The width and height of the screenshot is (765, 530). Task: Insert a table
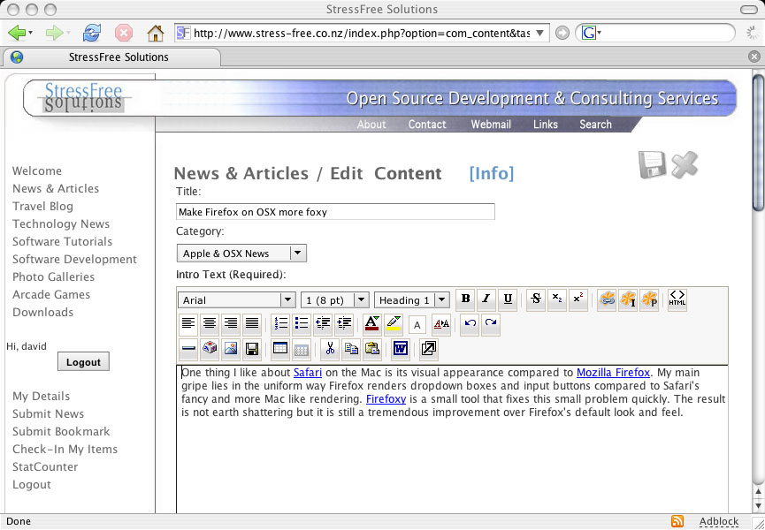(x=280, y=349)
